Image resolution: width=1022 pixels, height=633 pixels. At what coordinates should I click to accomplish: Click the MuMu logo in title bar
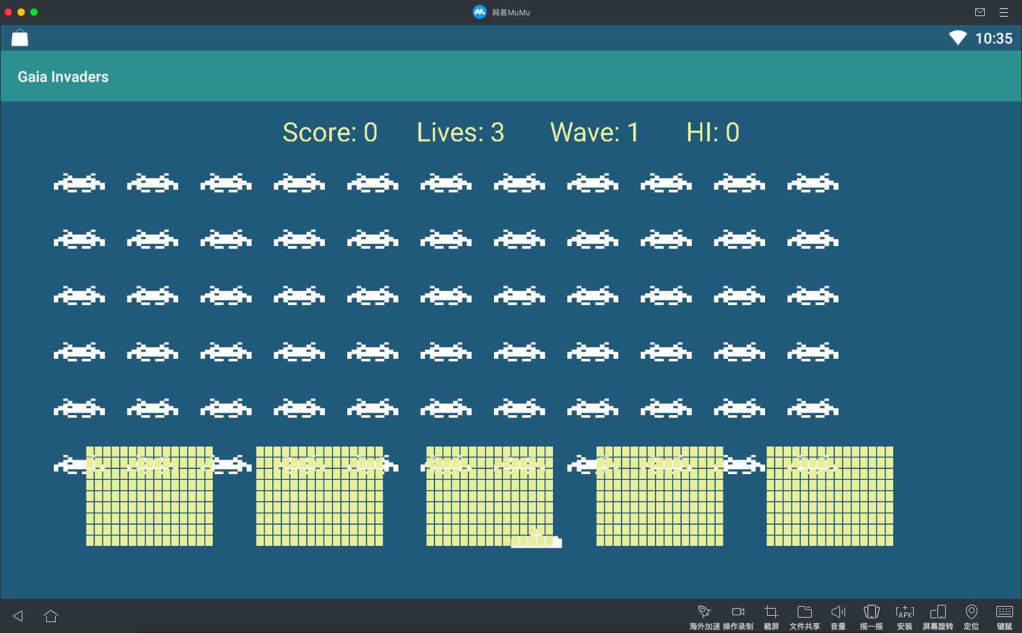click(x=479, y=12)
